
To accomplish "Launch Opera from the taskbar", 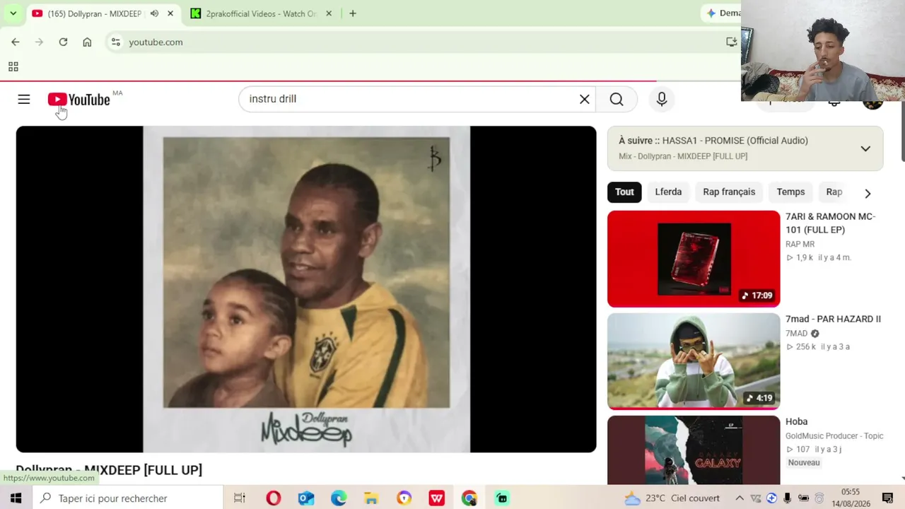I will coord(273,498).
